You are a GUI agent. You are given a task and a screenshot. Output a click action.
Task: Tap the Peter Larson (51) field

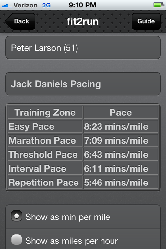[x=83, y=48]
